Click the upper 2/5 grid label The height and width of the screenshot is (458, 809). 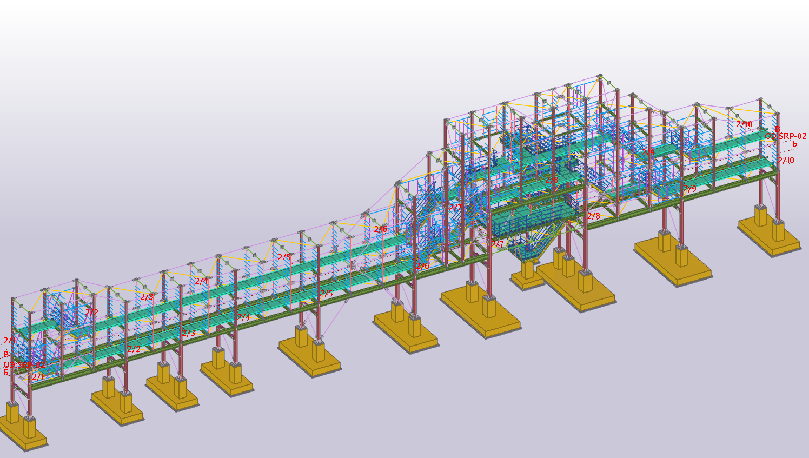click(284, 257)
